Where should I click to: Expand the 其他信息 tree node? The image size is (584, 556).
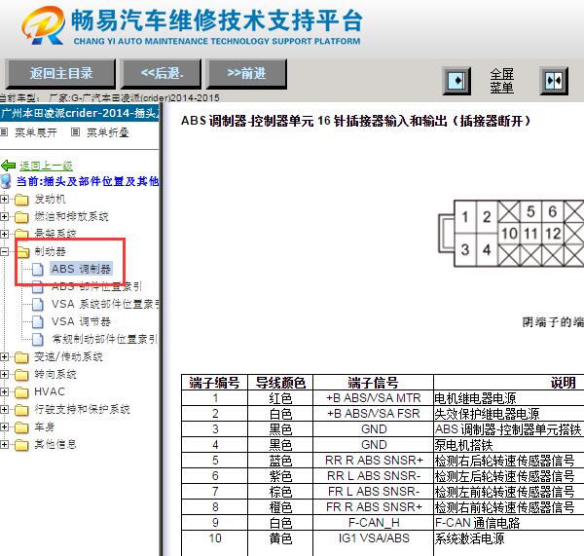click(x=4, y=444)
